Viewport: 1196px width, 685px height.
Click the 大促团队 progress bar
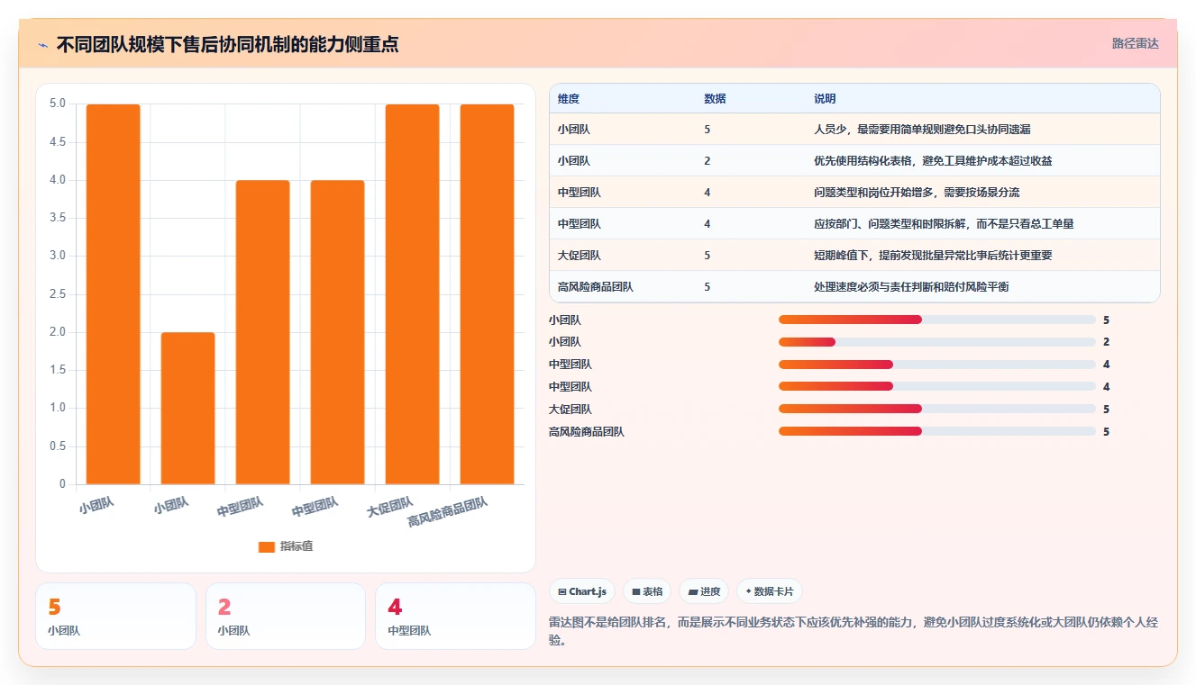coord(936,409)
